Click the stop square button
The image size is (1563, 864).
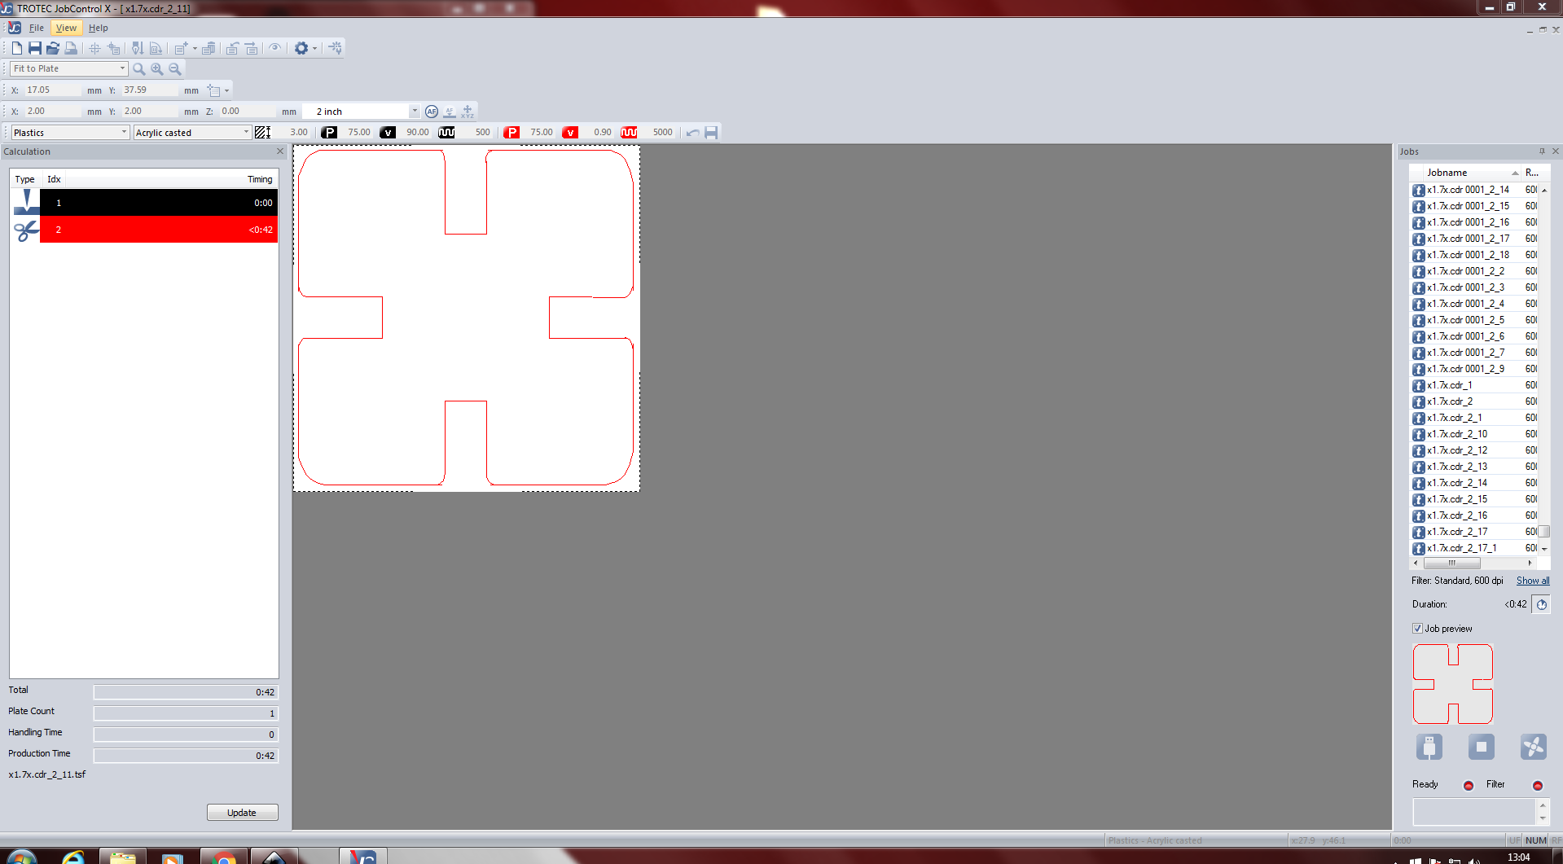1482,747
